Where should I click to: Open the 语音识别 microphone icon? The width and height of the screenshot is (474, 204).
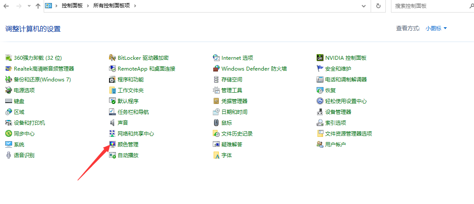pyautogui.click(x=9, y=155)
